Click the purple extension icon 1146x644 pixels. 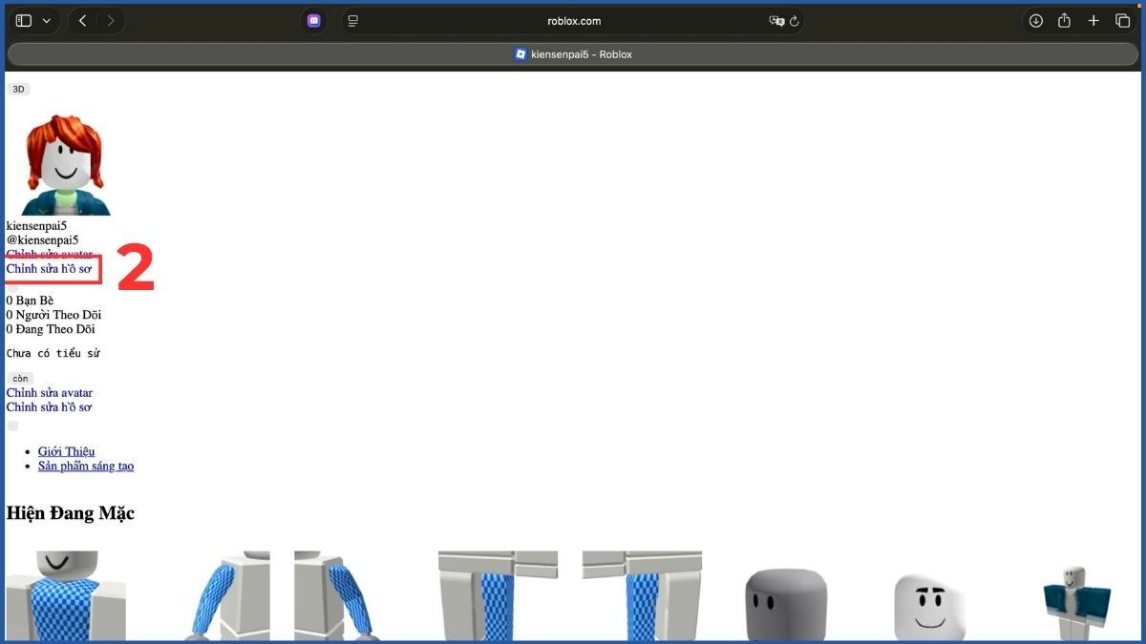(x=313, y=21)
